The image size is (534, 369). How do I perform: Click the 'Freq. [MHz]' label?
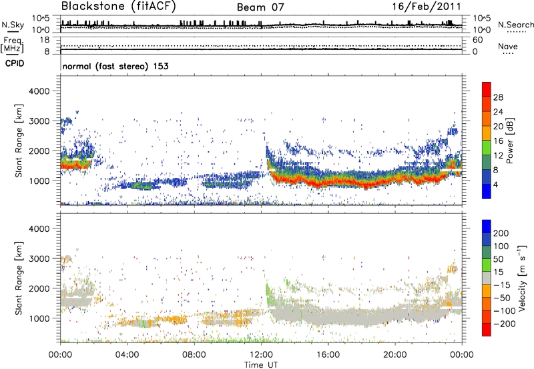tap(12, 45)
